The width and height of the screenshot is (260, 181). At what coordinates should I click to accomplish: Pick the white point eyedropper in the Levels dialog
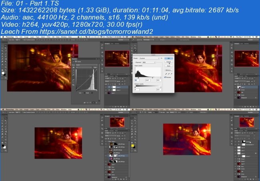point(172,74)
